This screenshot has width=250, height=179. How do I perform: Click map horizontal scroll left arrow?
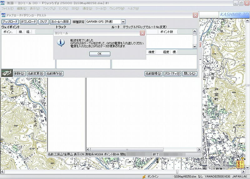pyautogui.click(x=2, y=172)
